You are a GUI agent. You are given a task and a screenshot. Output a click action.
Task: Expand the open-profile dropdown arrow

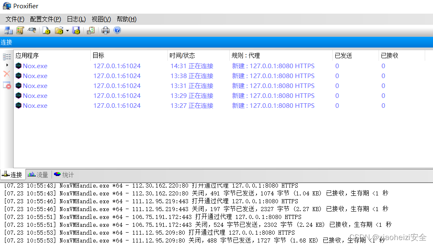67,31
